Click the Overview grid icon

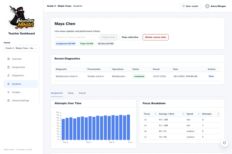(8, 59)
